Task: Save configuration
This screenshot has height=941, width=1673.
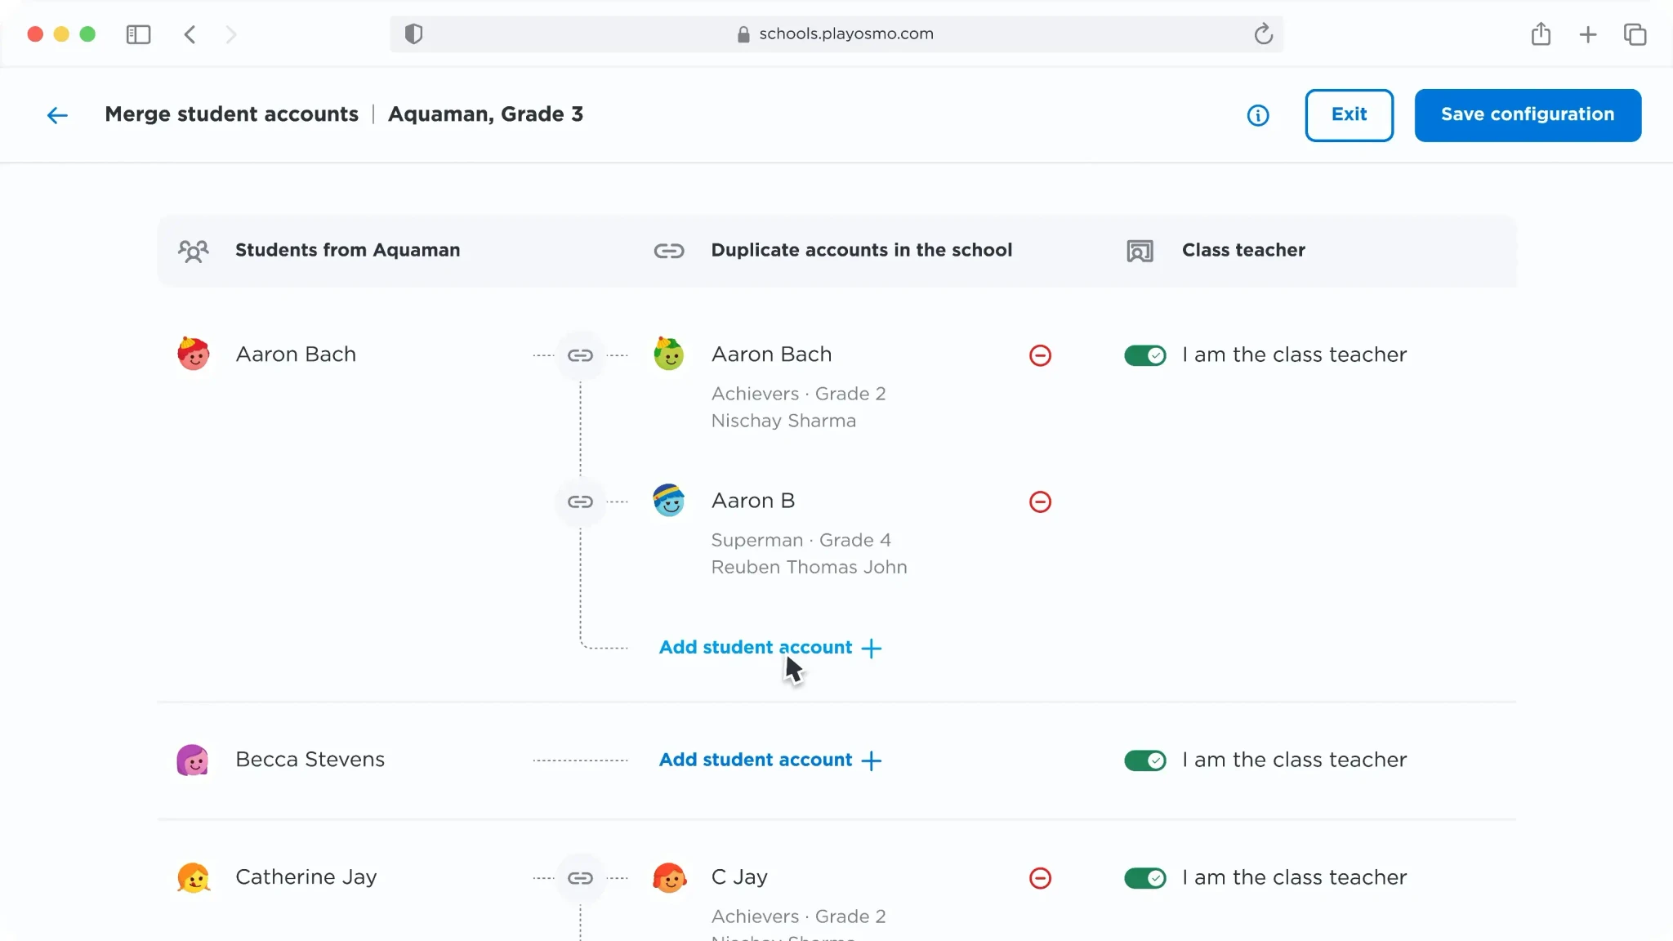Action: 1528,115
